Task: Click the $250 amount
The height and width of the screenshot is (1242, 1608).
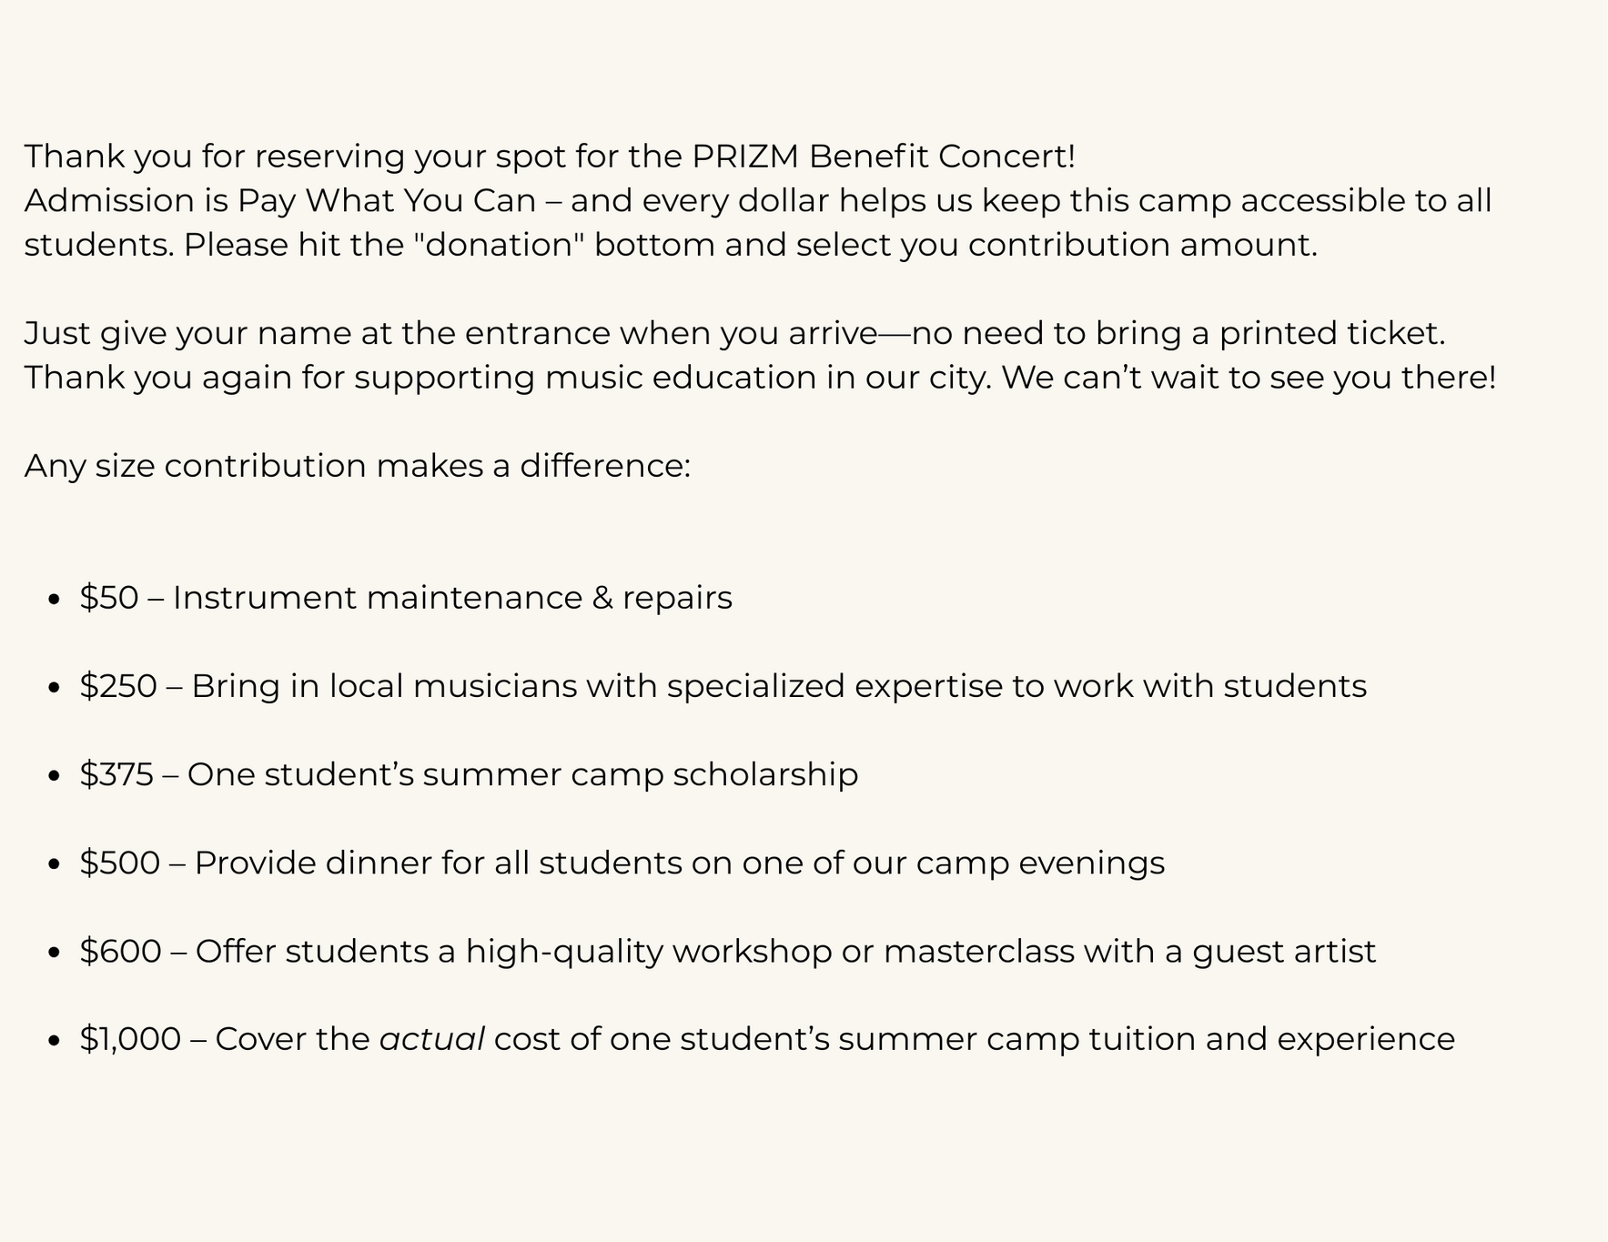Action: click(117, 686)
